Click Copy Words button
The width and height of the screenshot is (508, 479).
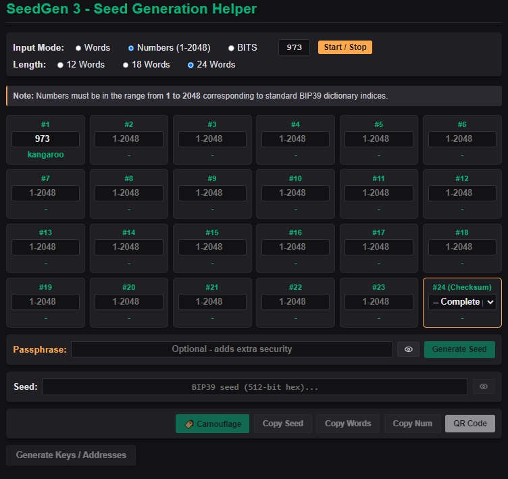click(x=348, y=424)
